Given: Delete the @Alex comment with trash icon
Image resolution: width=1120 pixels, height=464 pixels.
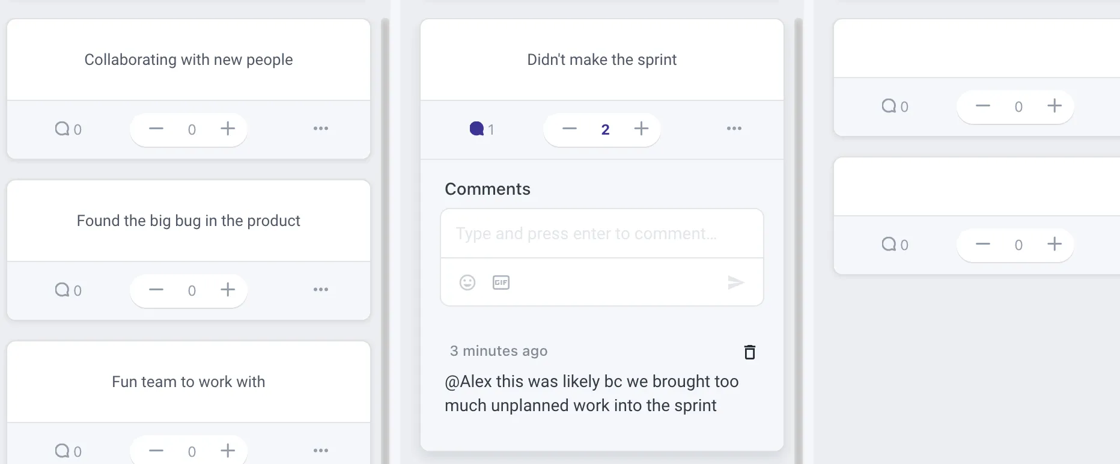Looking at the screenshot, I should click(x=749, y=352).
